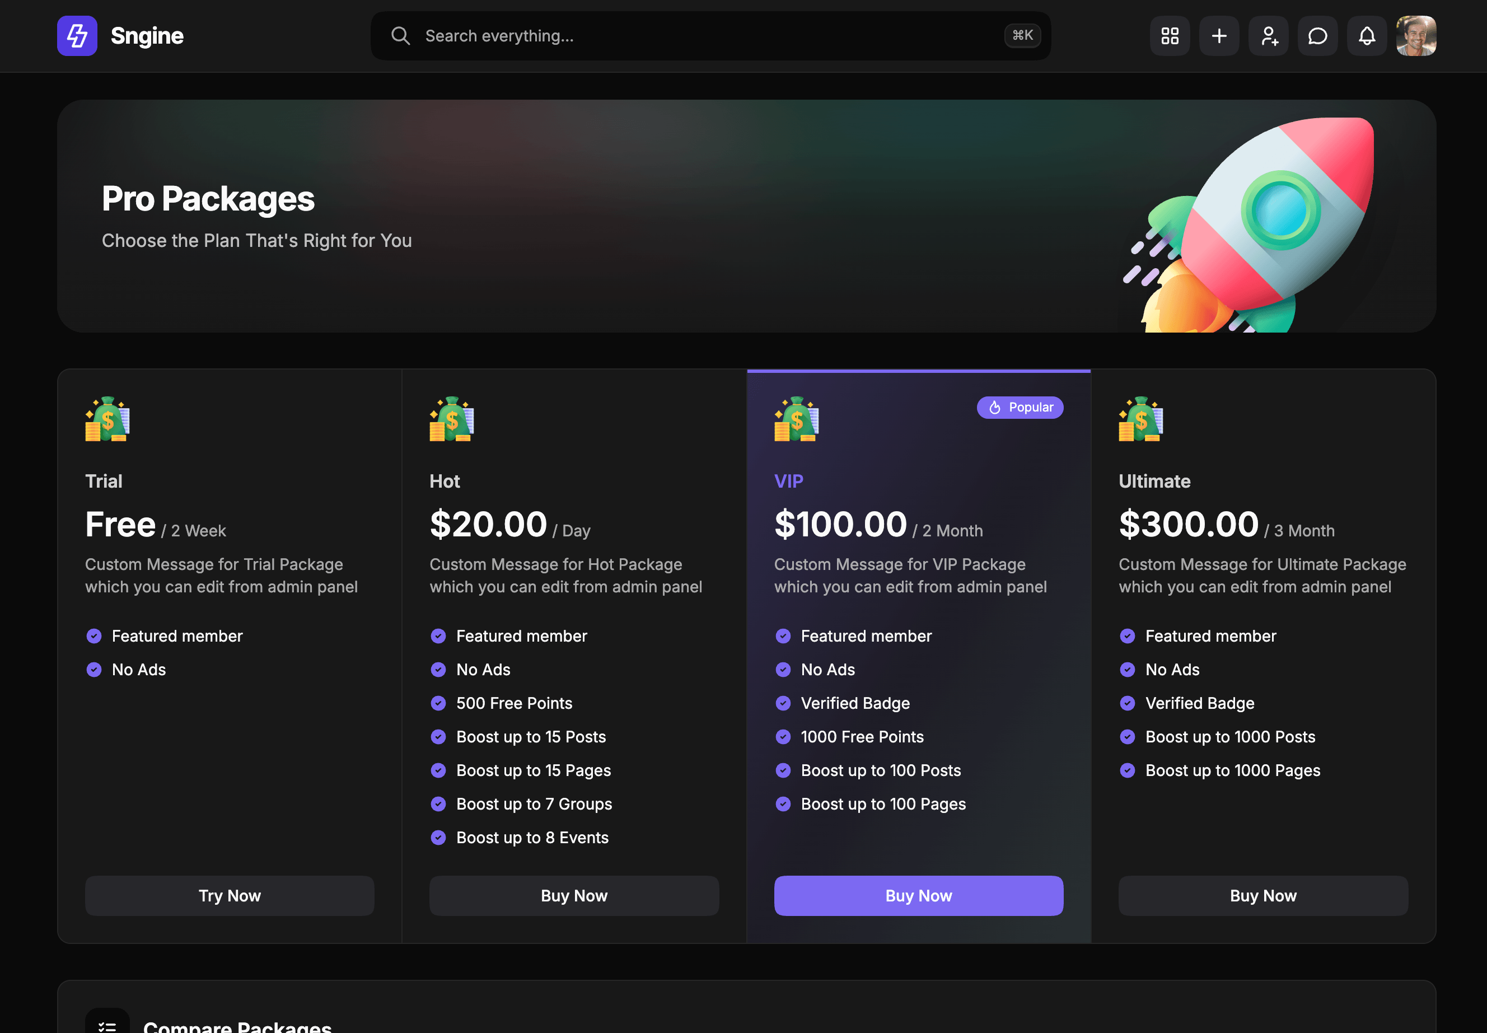Click Ultimate's 'Verified Badge' checkmark icon
Screen dimensions: 1487x1033
click(x=1127, y=703)
